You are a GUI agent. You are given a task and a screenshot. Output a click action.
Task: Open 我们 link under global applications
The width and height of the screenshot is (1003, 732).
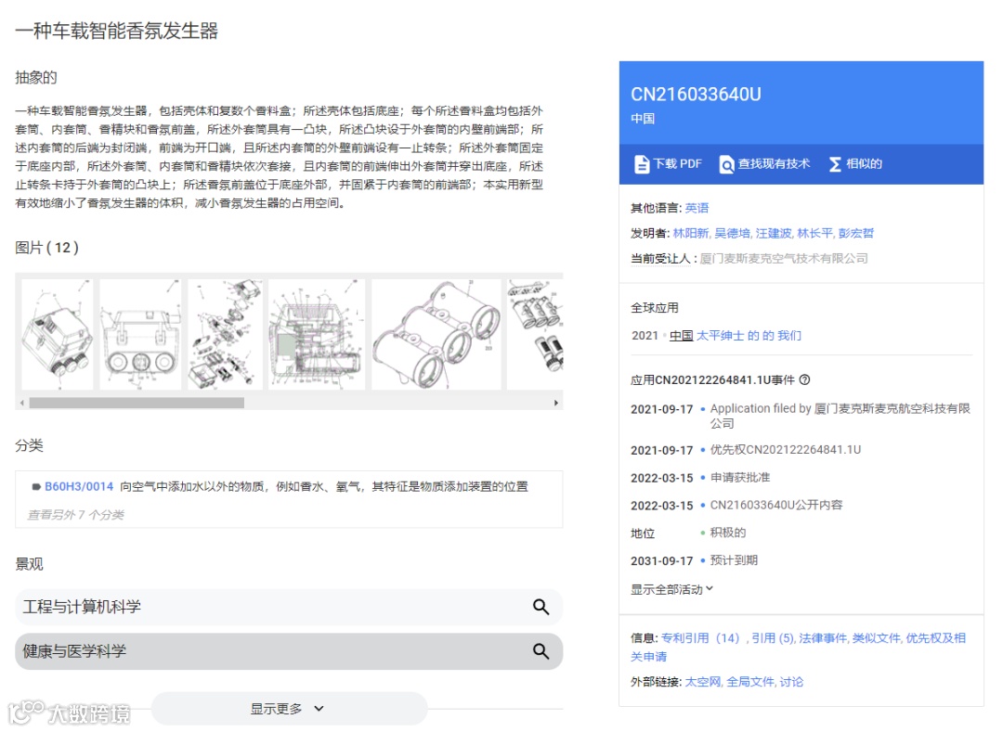(x=789, y=335)
